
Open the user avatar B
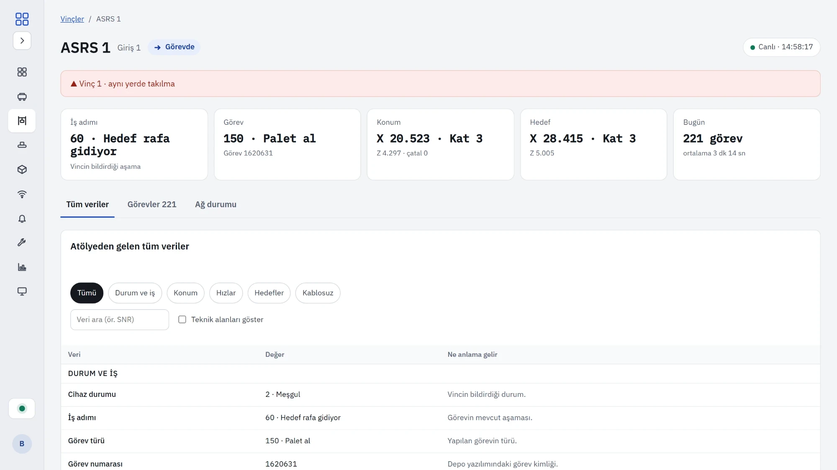[22, 444]
